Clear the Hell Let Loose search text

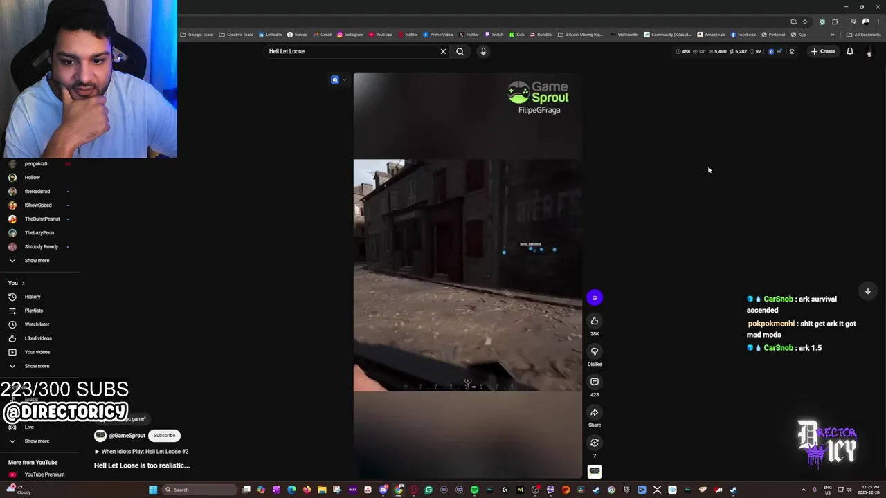tap(443, 51)
